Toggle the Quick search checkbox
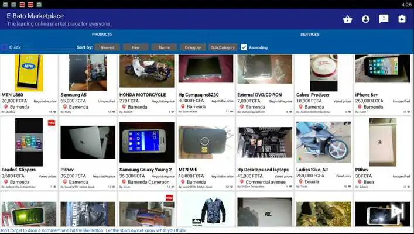414x234 pixels. point(4,47)
